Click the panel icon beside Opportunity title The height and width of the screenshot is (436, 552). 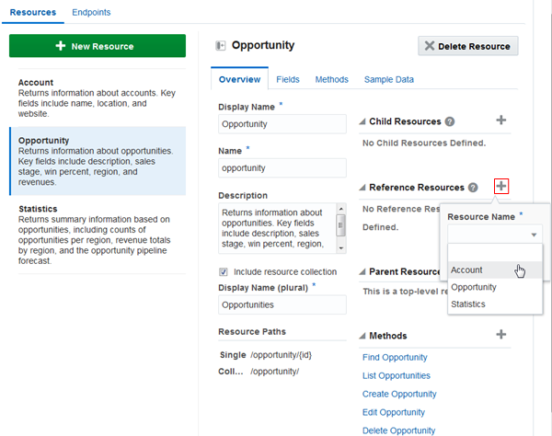click(220, 45)
